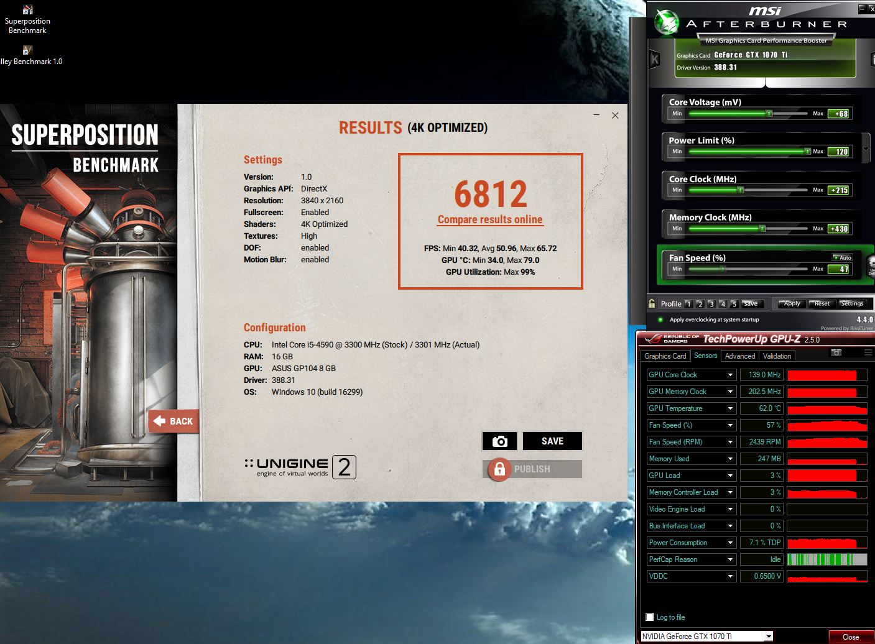The width and height of the screenshot is (875, 644).
Task: Open Settings in Afterburner
Action: 852,304
